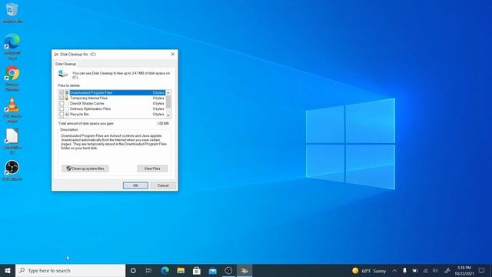Click the Disk Cleanup title bar icon
Viewport: 492px width, 277px height.
point(56,55)
